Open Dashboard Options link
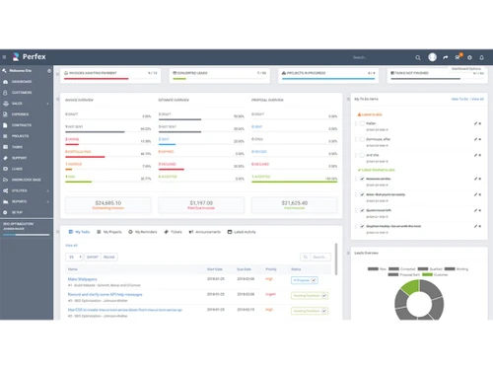This screenshot has height=370, width=493. (466, 69)
